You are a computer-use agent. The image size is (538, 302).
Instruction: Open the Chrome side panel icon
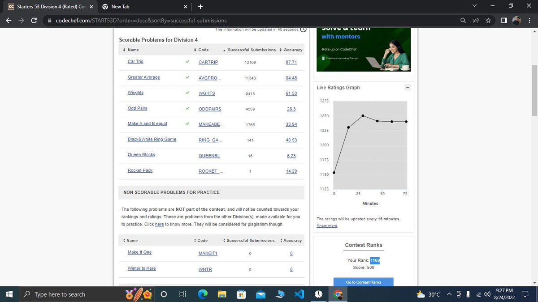point(504,21)
